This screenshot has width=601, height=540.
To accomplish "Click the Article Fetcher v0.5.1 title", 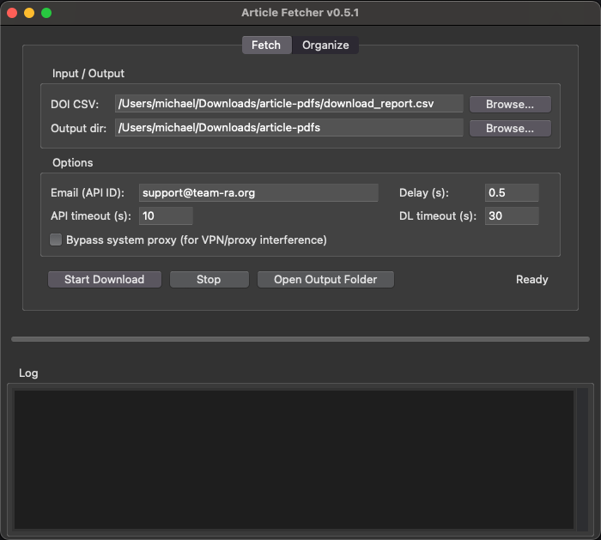I will pos(300,13).
